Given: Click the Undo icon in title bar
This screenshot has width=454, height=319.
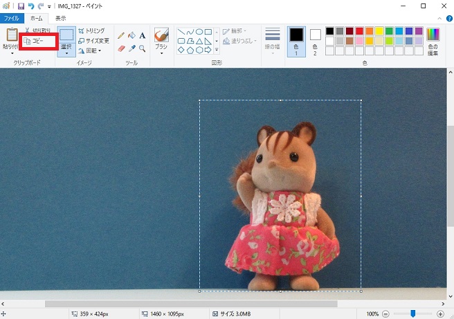Looking at the screenshot, I should pos(31,6).
